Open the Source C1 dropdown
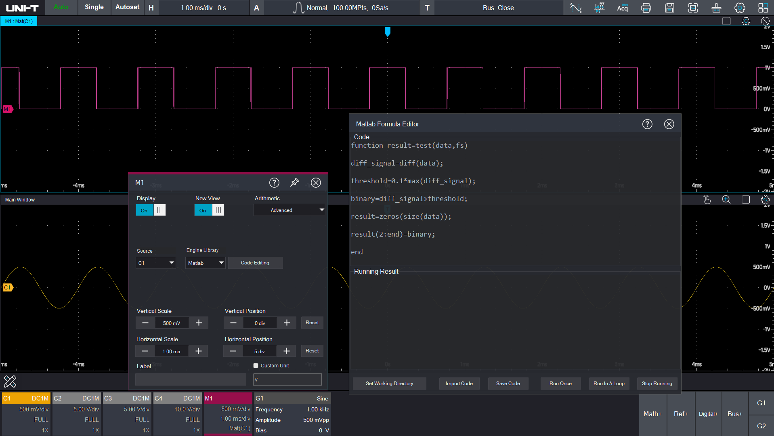 tap(156, 263)
